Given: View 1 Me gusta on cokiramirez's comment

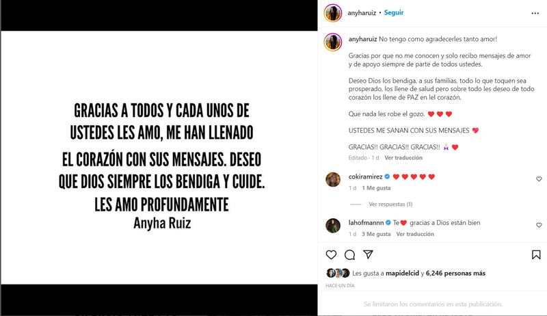Looking at the screenshot, I should point(377,188).
